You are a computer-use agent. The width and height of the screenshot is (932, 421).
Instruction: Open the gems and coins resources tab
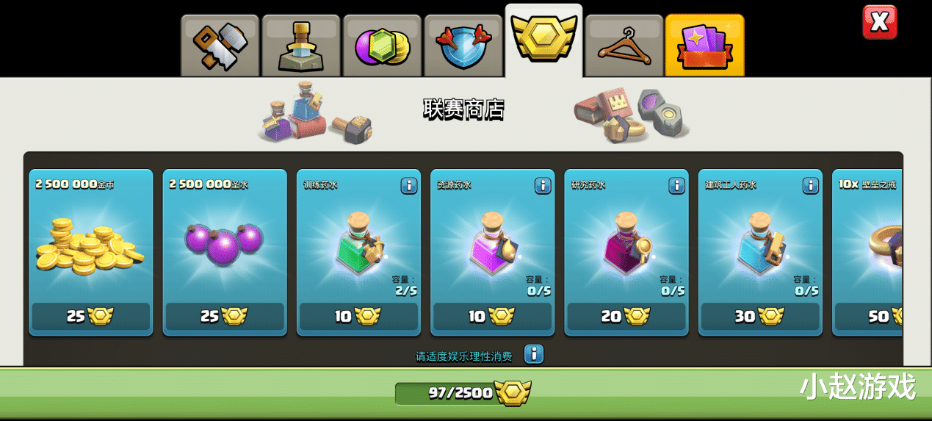[x=382, y=46]
